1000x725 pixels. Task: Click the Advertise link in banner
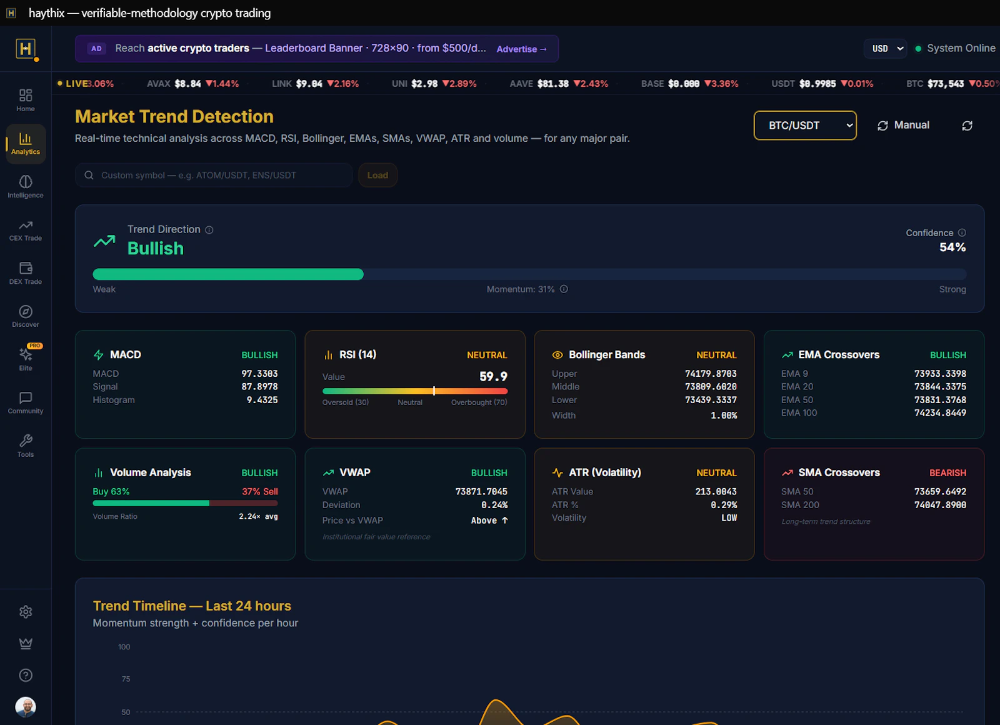tap(522, 49)
